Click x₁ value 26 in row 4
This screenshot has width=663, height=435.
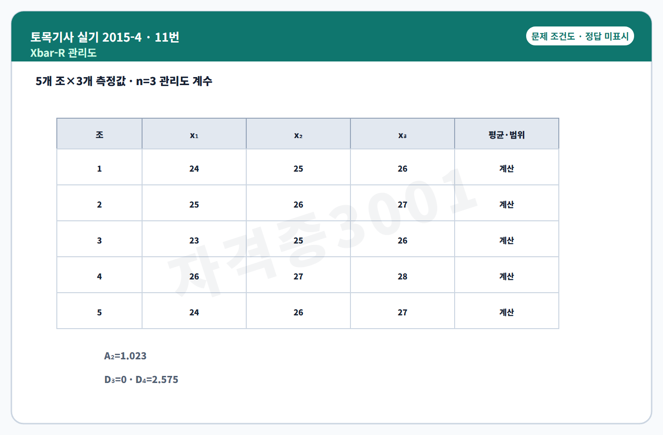pyautogui.click(x=194, y=275)
